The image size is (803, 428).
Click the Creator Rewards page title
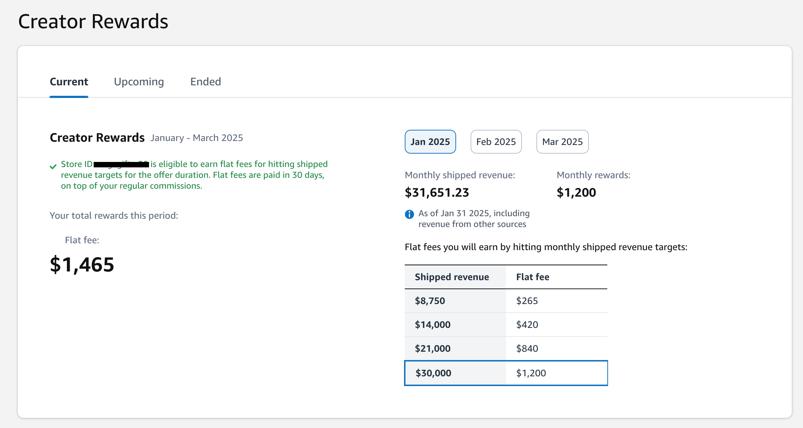click(93, 21)
